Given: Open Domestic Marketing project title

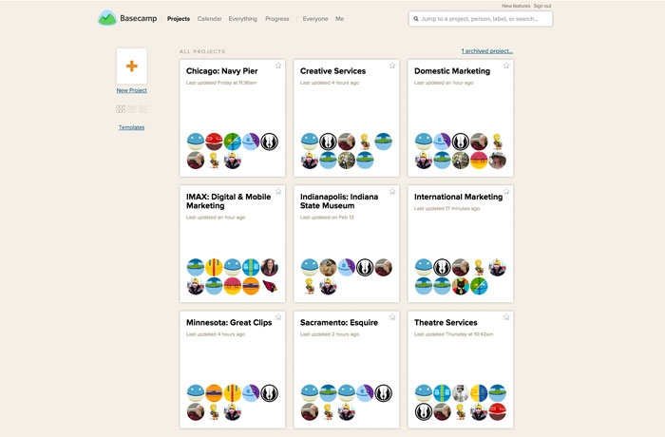Looking at the screenshot, I should tap(452, 71).
